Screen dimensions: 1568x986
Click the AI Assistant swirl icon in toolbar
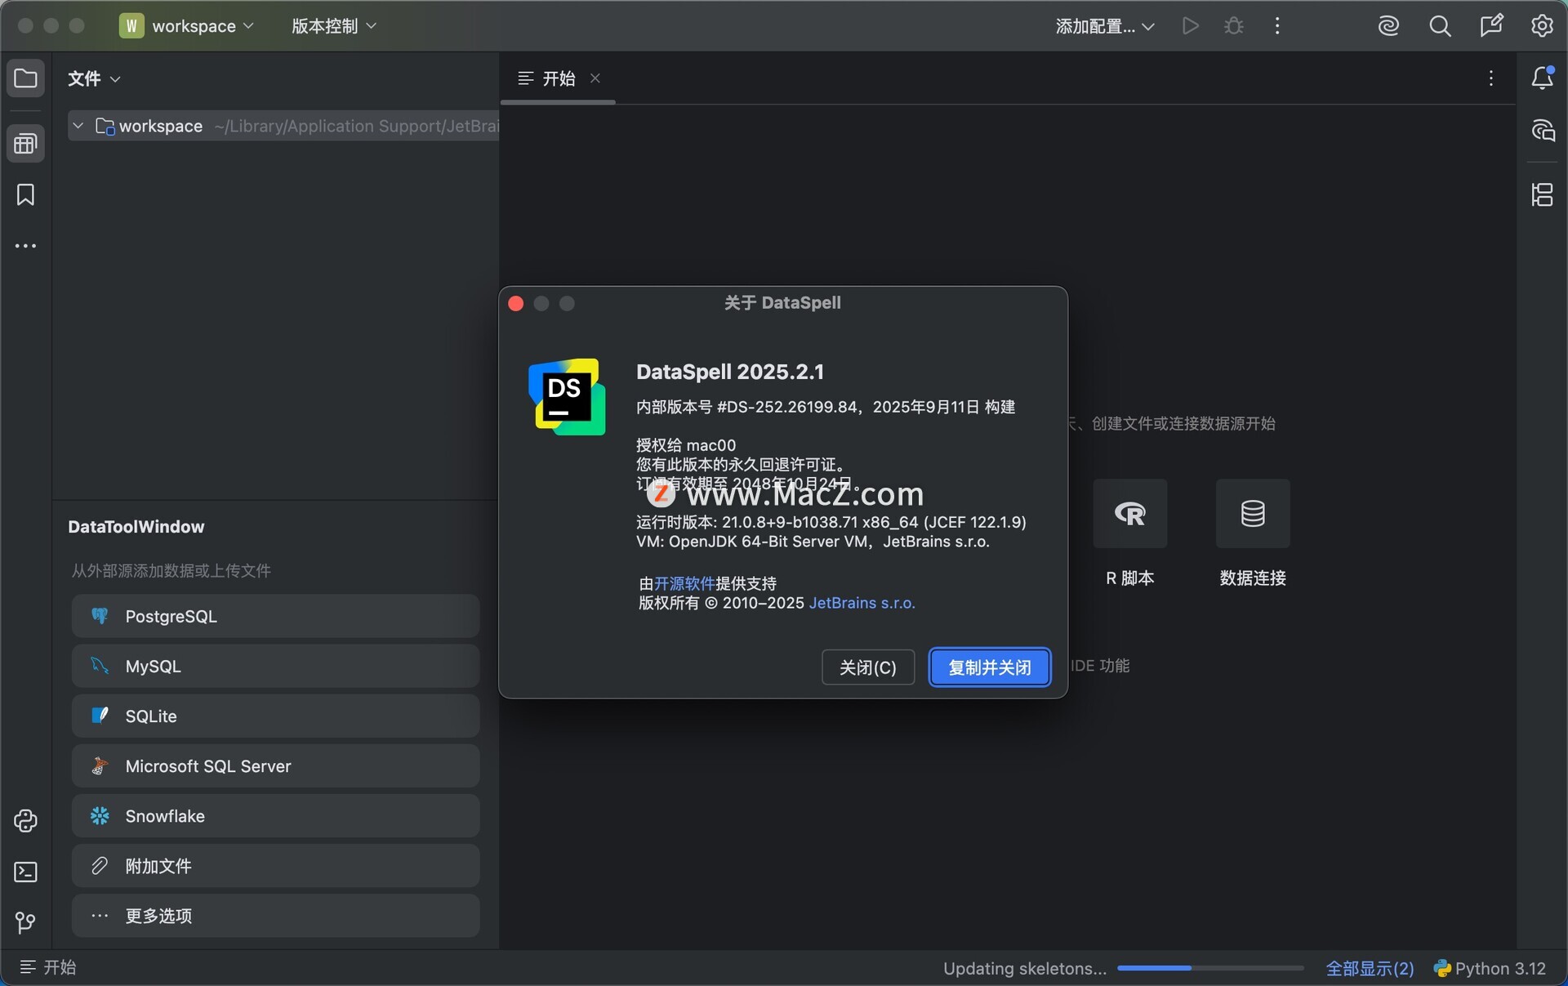(x=1388, y=26)
